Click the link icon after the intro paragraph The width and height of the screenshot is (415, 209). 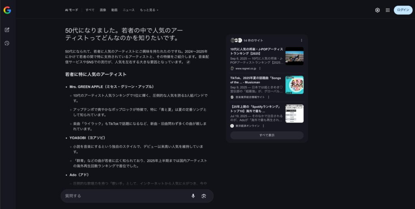[x=188, y=62]
